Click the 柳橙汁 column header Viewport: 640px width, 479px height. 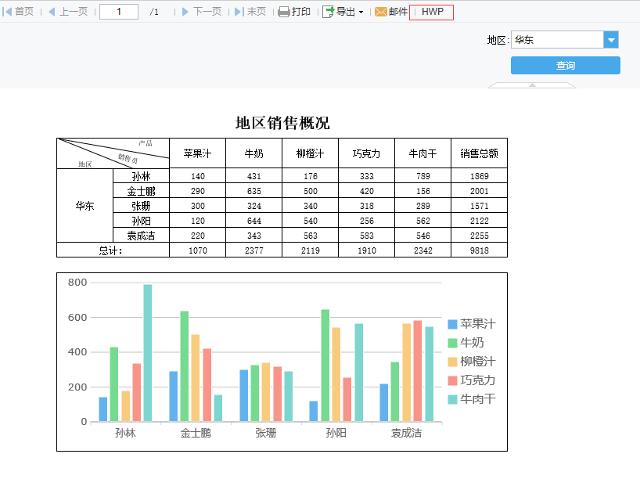click(x=310, y=153)
